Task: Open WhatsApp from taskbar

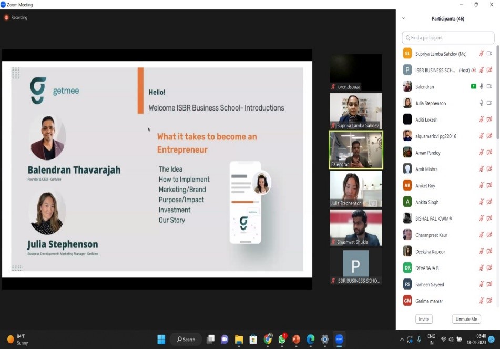Action: [x=282, y=340]
